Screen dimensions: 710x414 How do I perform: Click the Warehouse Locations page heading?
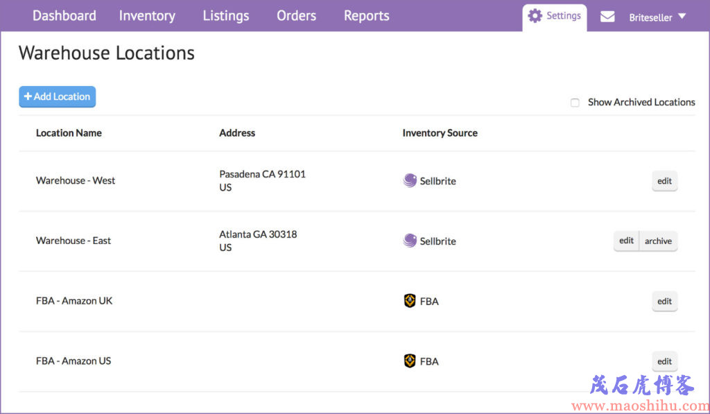click(106, 53)
